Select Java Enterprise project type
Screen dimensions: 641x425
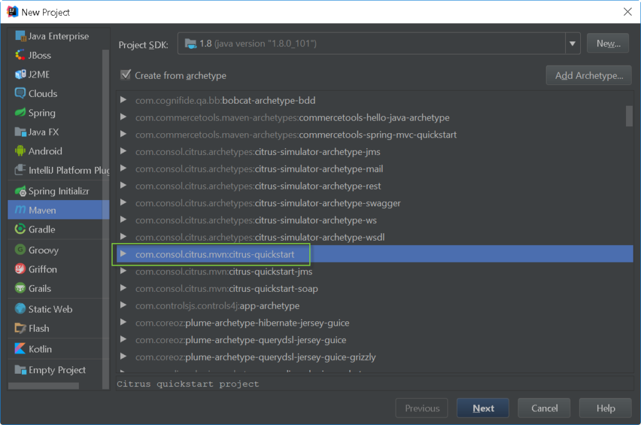pyautogui.click(x=58, y=36)
